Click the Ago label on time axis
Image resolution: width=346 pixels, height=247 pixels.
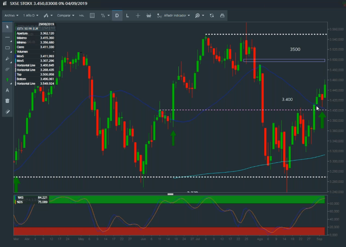(260, 239)
